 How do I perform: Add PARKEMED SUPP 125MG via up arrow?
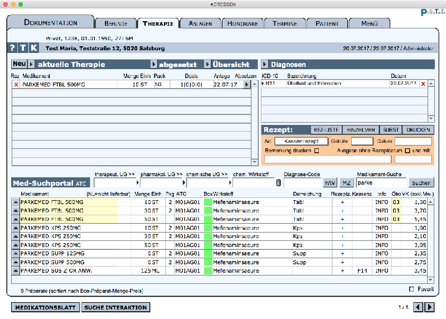16,253
